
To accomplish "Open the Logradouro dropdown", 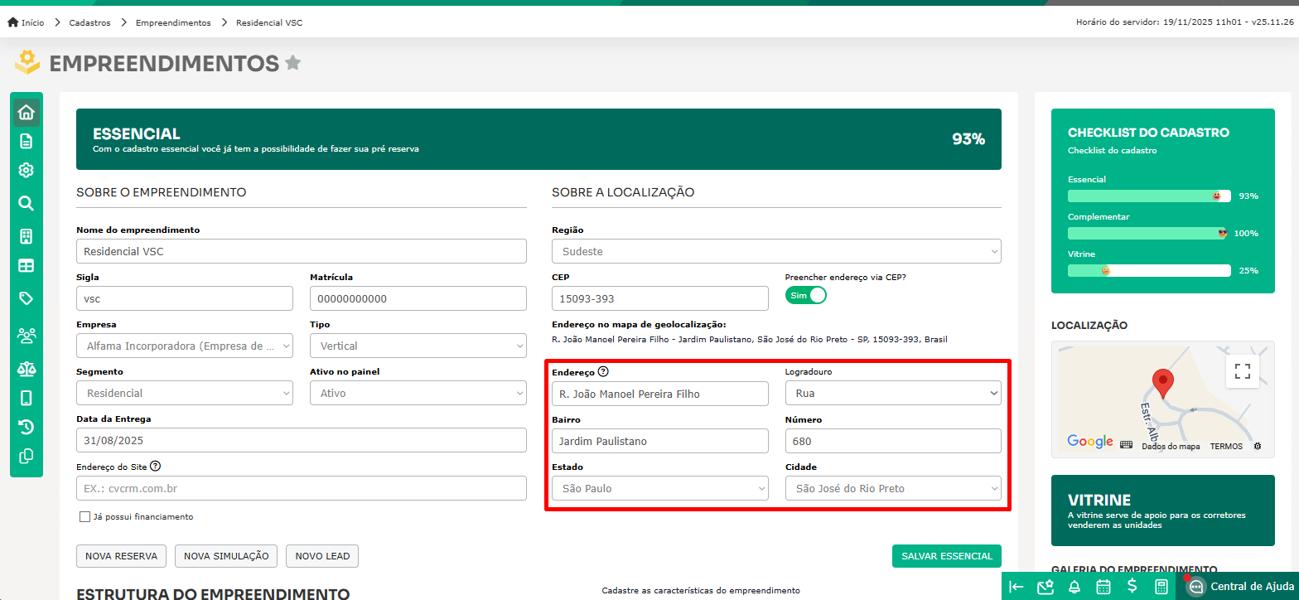I will [x=893, y=393].
